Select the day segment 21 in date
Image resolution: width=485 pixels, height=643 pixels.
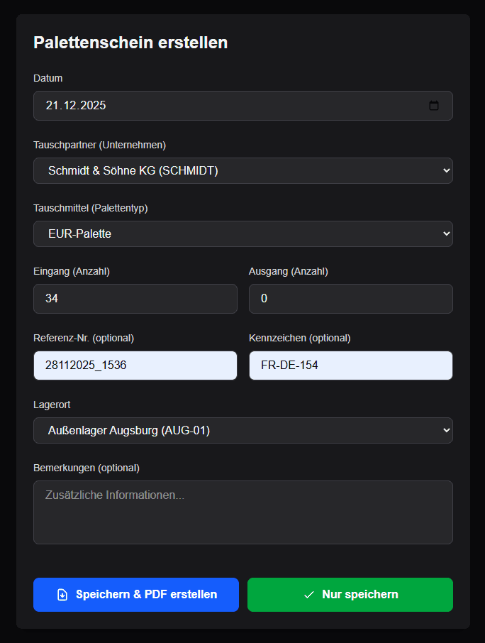(52, 106)
